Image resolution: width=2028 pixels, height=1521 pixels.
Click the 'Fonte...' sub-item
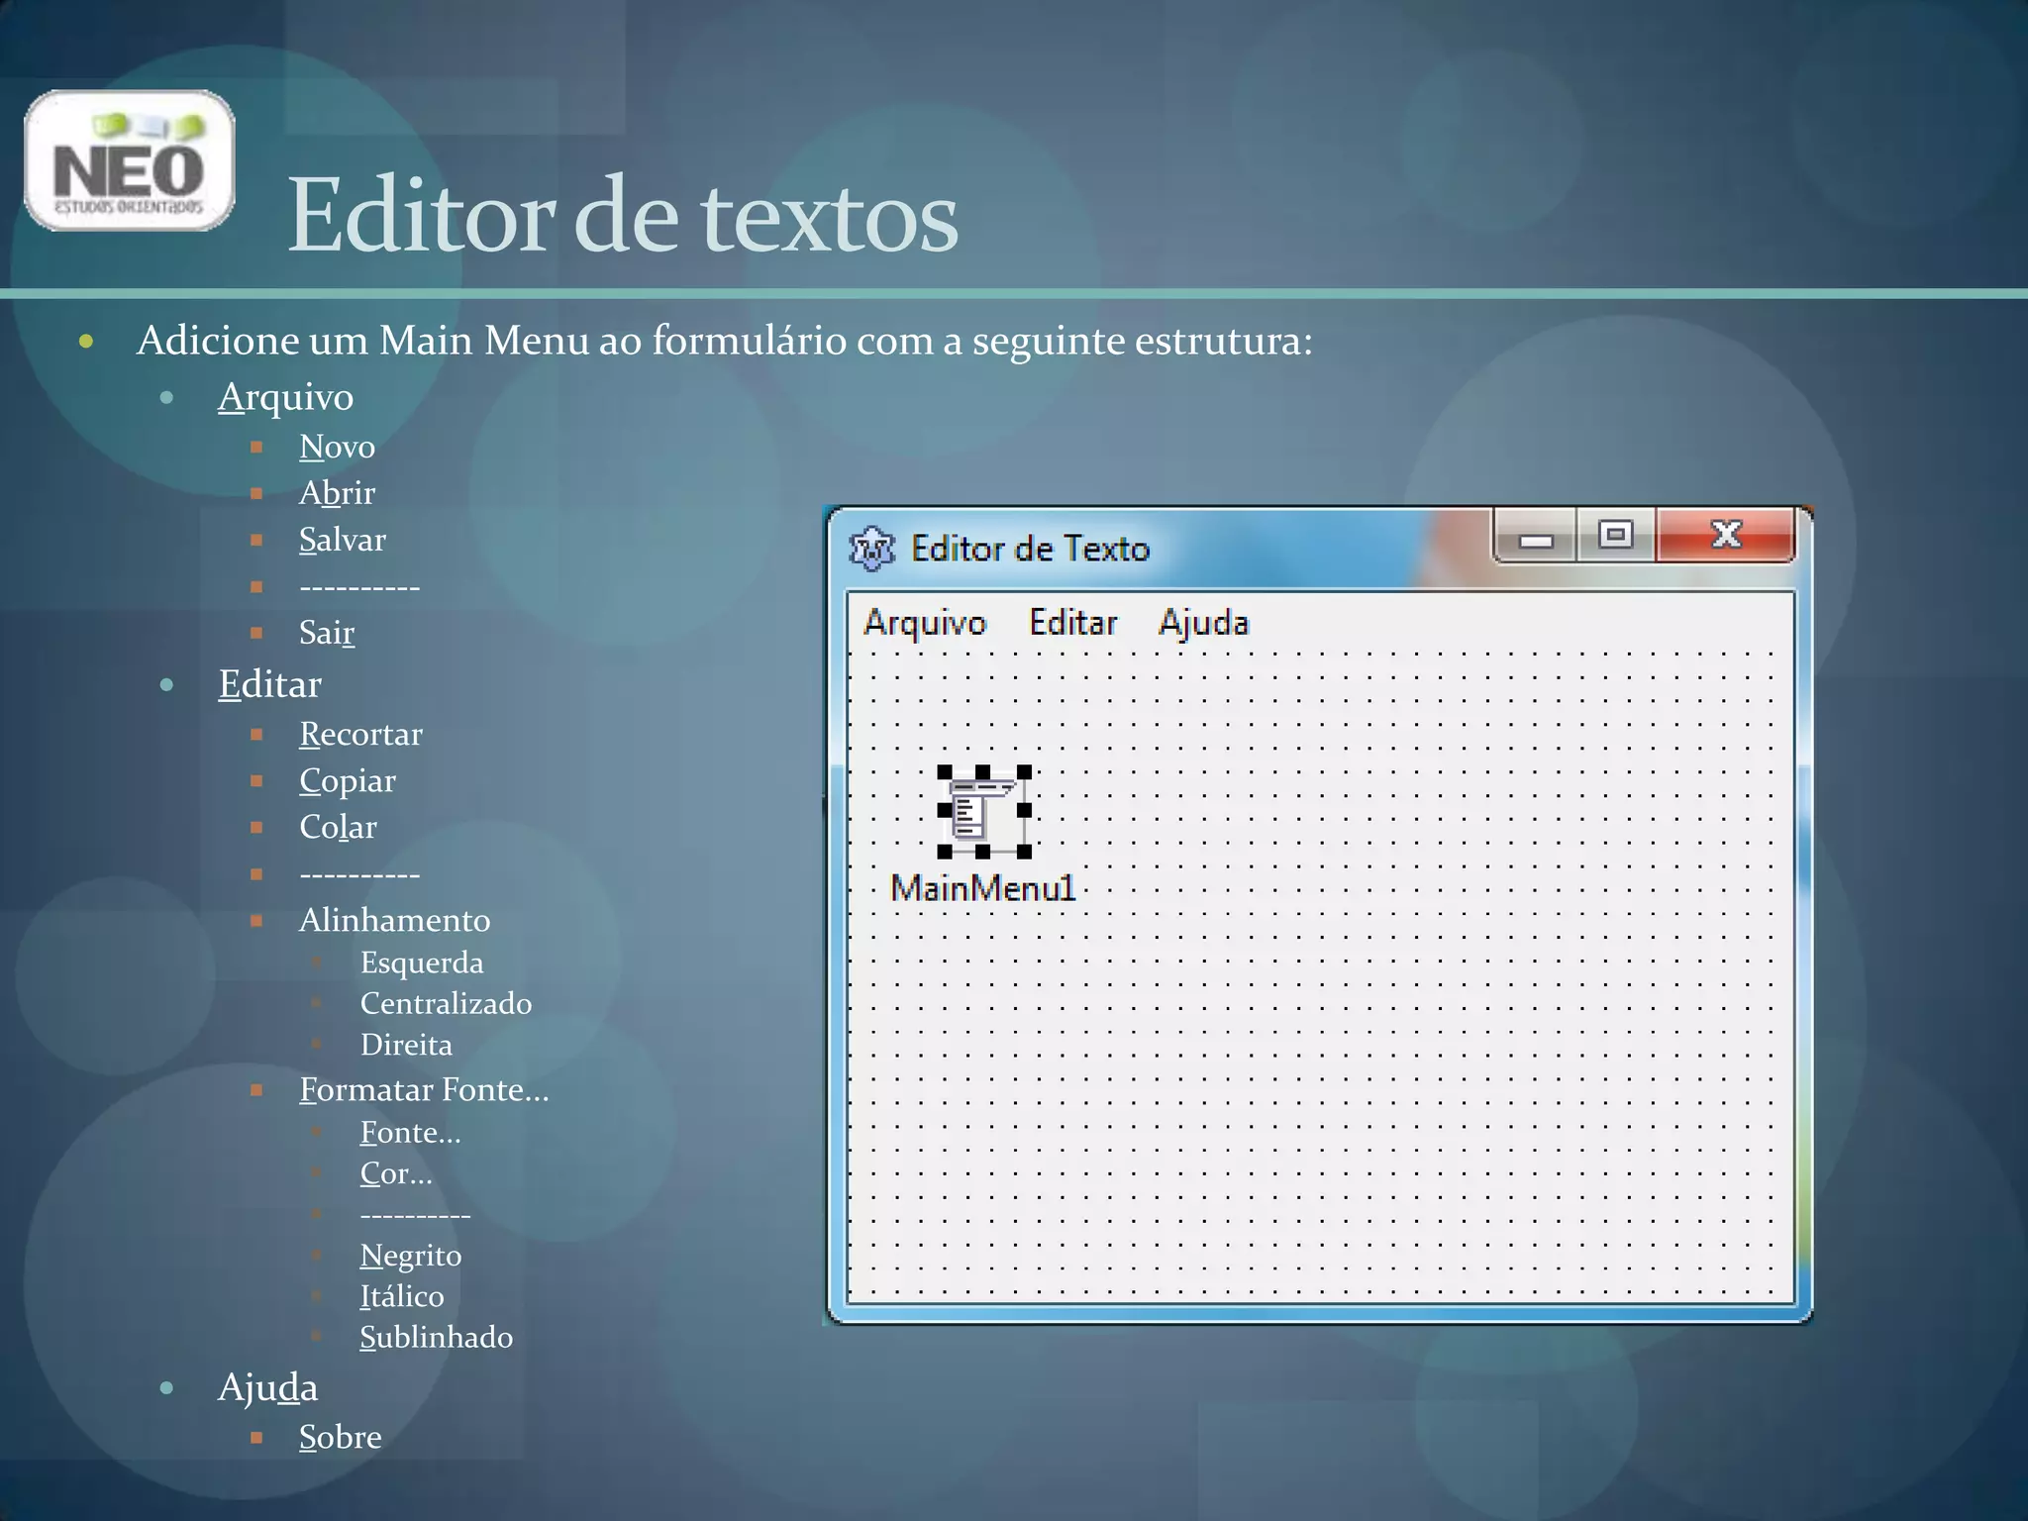click(410, 1132)
